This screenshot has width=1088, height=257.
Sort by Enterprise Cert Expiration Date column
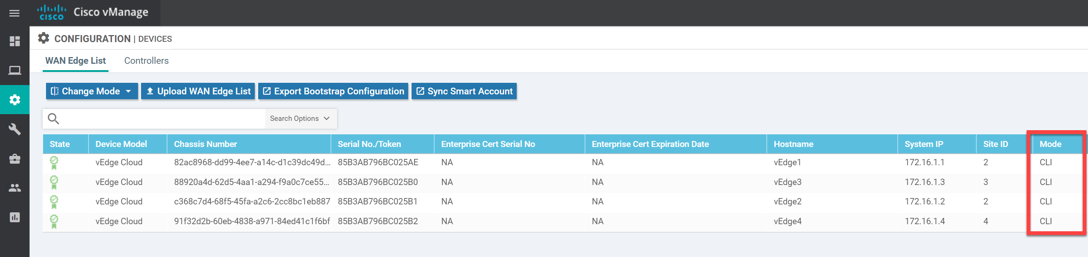[676, 144]
